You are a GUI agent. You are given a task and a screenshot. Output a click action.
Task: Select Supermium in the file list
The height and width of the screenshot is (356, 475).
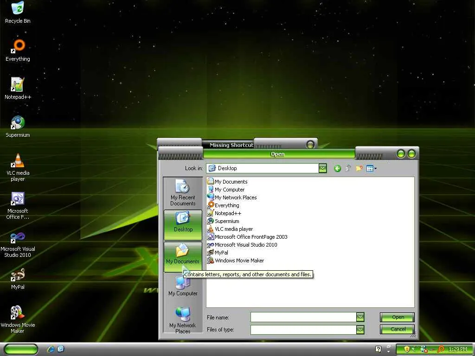click(x=223, y=221)
